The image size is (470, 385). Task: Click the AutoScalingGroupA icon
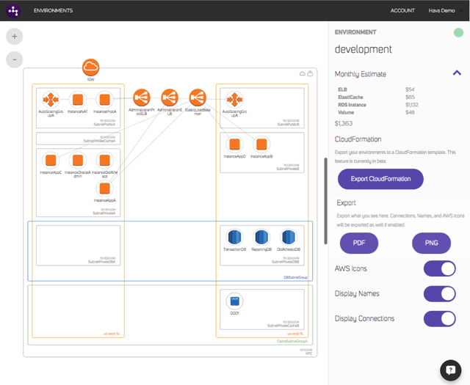51,99
